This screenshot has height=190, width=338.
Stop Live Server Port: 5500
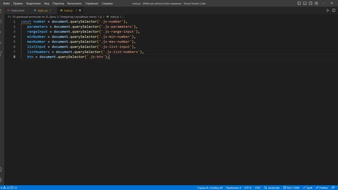(291, 188)
